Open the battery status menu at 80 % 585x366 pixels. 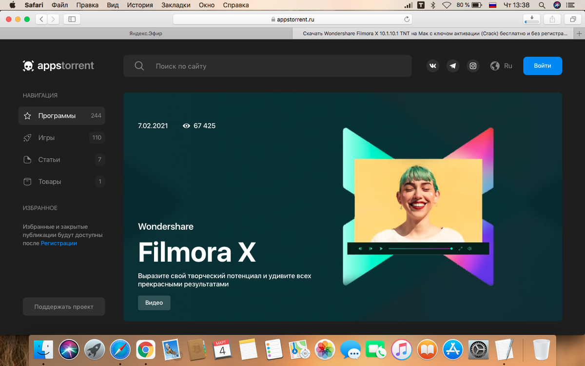469,5
